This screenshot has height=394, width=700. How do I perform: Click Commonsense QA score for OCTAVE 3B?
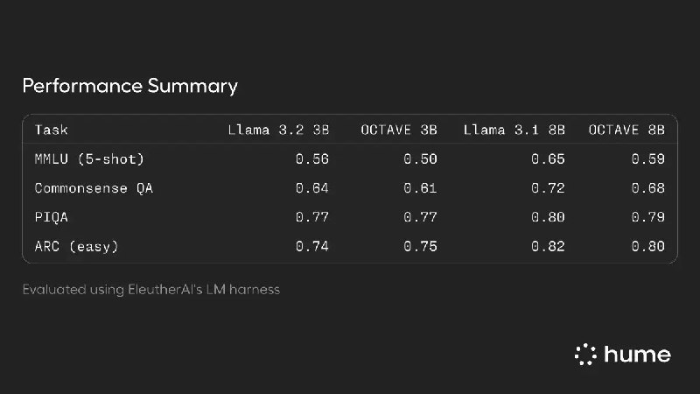point(420,188)
